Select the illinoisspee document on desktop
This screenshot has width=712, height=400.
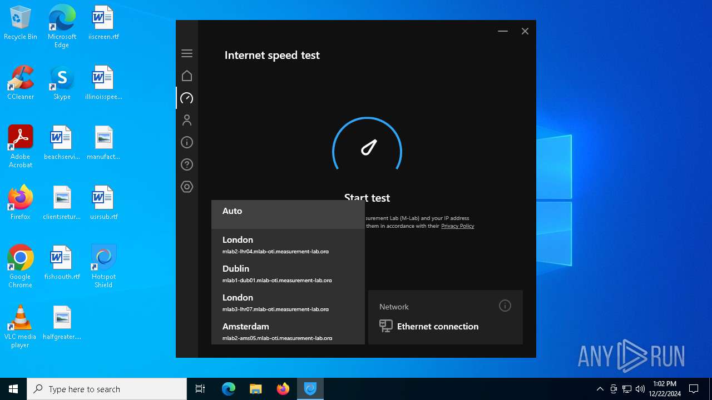tap(103, 83)
